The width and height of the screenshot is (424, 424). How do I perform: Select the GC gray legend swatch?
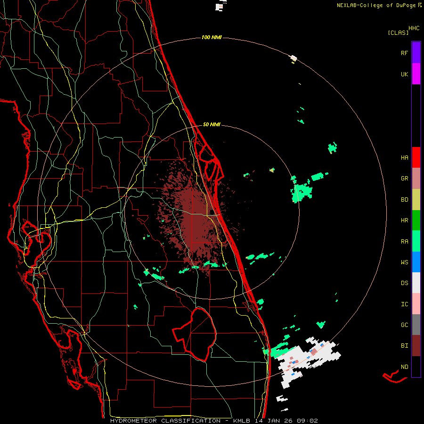click(416, 325)
